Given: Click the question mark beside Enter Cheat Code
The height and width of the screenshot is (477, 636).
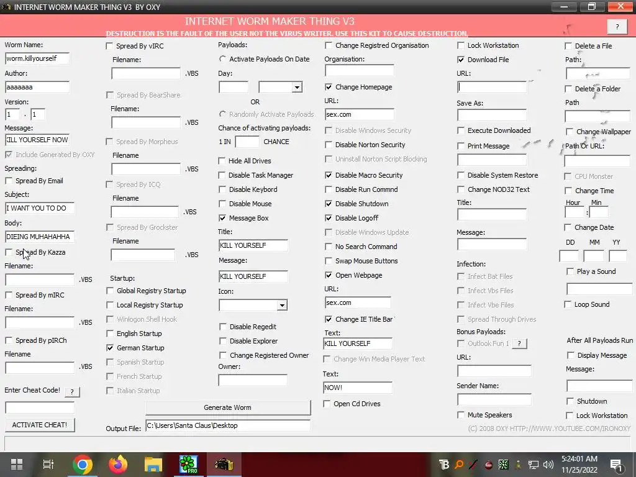Looking at the screenshot, I should 72,391.
